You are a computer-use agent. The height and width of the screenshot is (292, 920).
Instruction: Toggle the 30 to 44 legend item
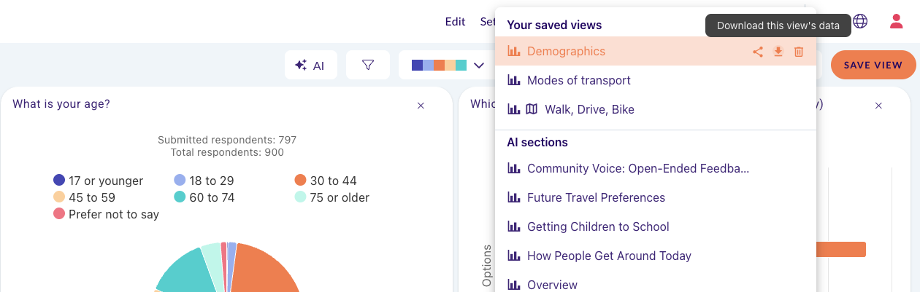326,181
